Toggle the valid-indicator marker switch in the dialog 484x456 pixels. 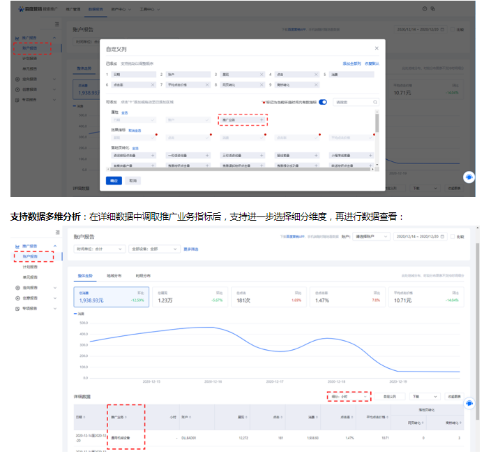[x=323, y=102]
